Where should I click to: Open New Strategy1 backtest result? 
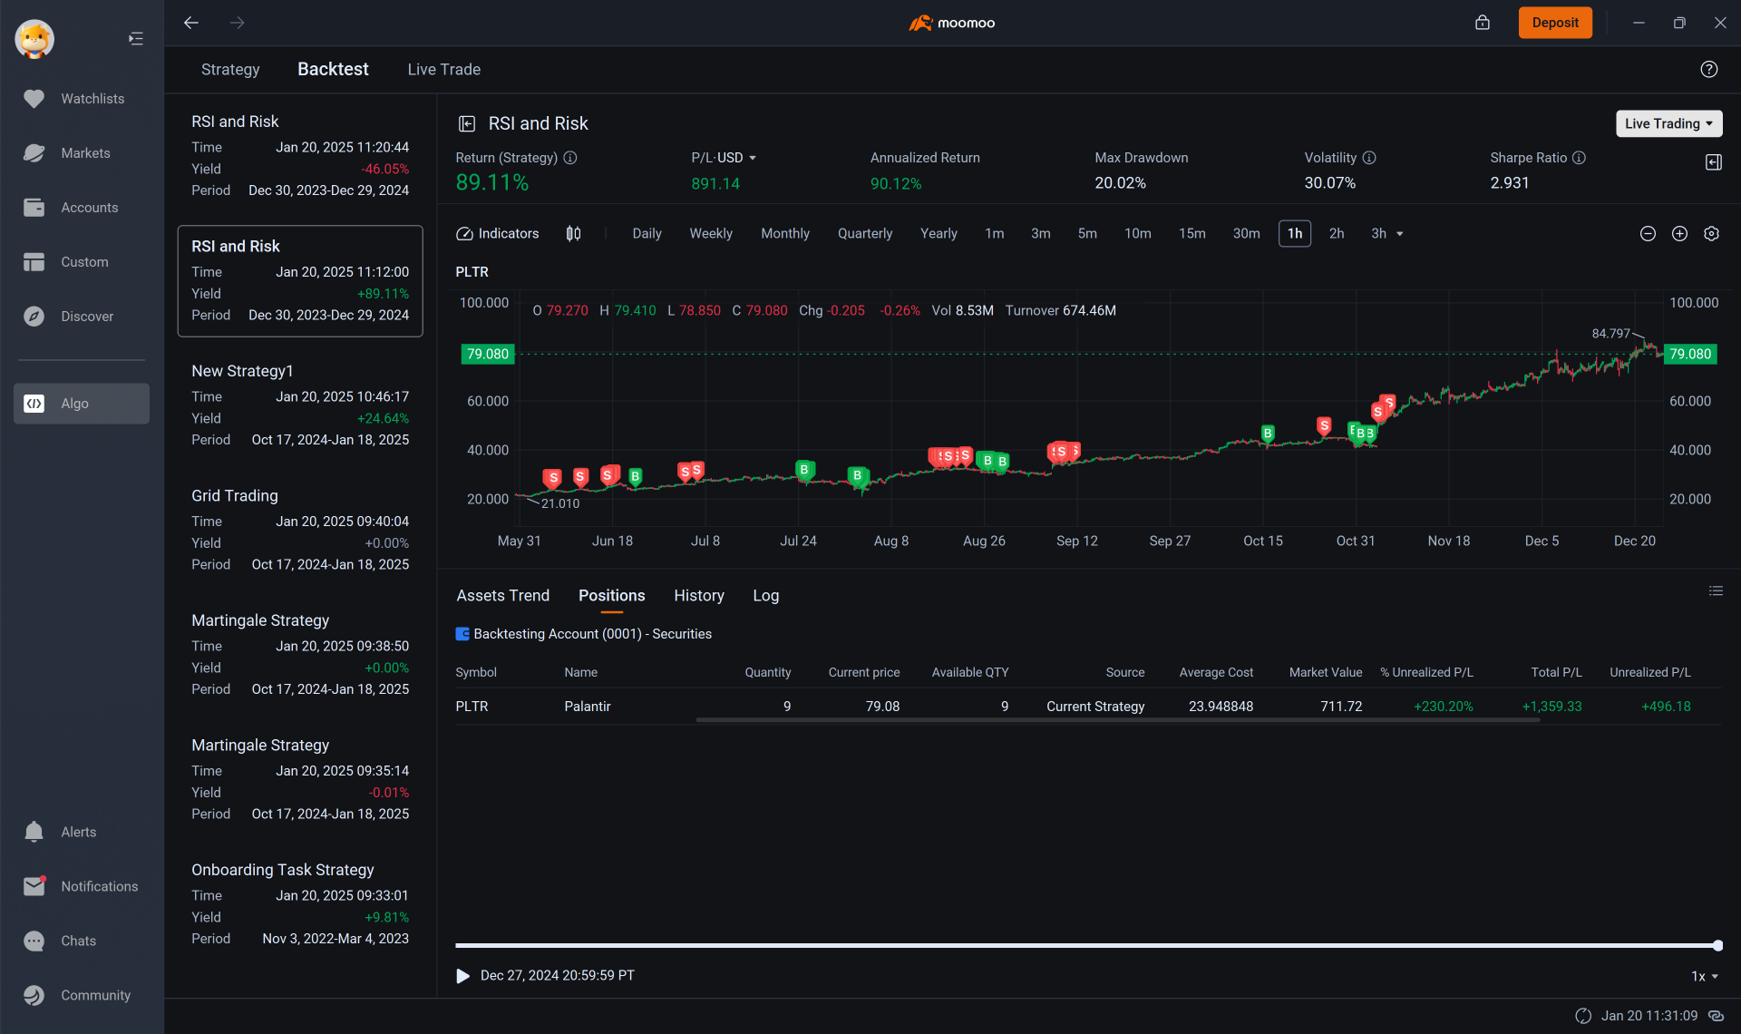click(x=300, y=405)
